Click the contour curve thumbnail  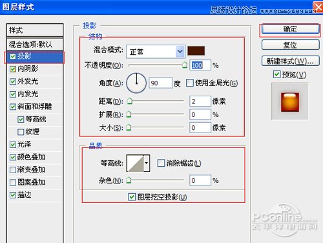tap(135, 163)
